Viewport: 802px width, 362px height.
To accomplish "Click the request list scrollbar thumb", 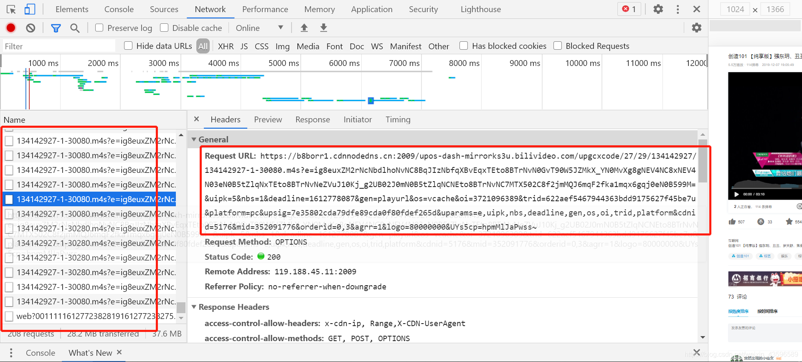I will coord(181,307).
